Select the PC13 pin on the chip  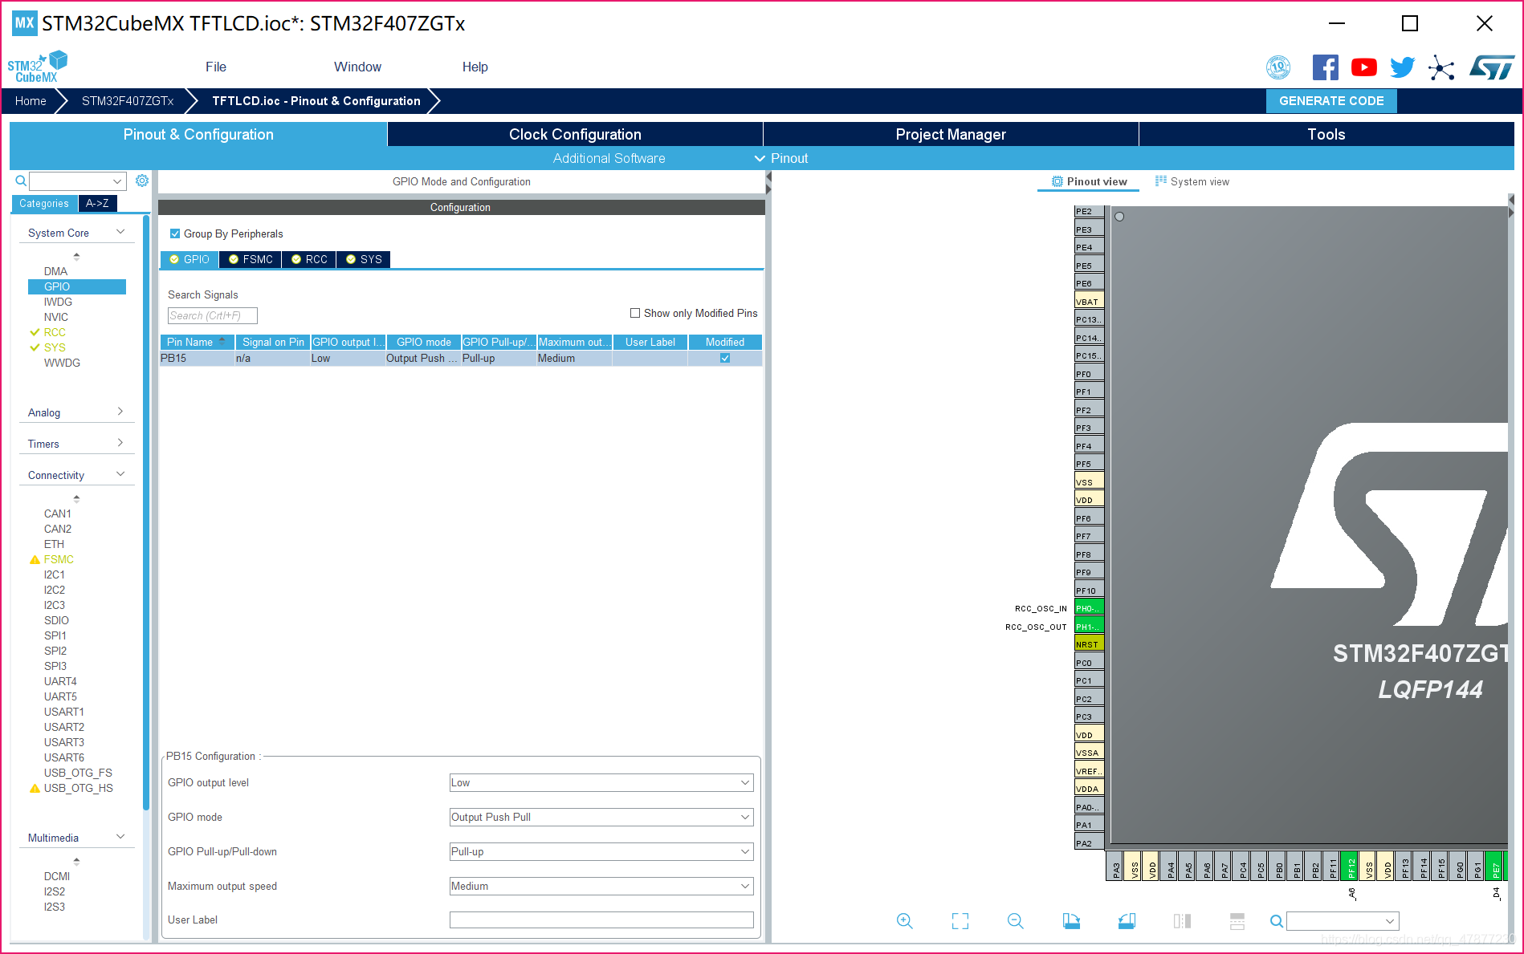click(x=1089, y=319)
